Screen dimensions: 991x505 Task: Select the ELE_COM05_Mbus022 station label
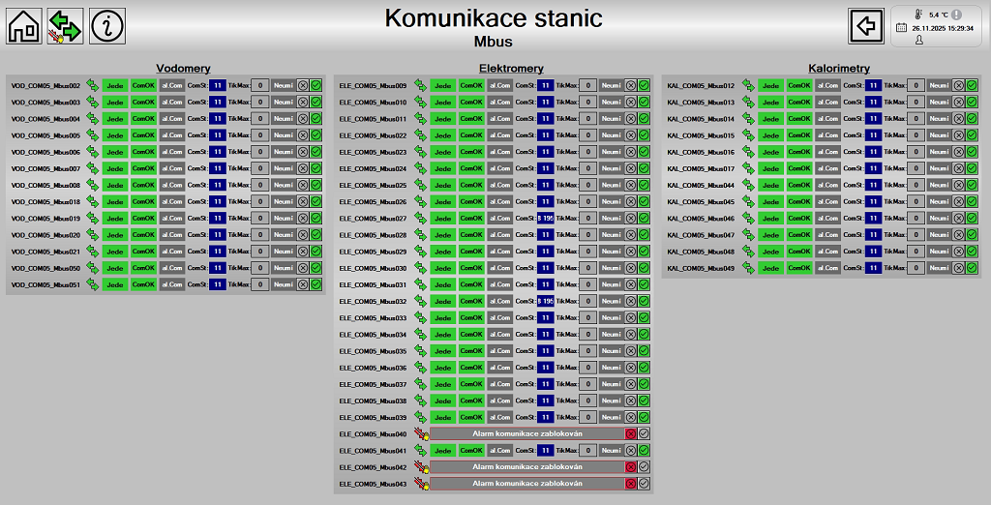point(374,135)
